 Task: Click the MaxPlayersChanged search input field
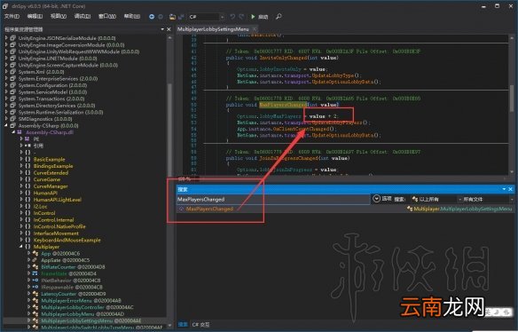click(x=273, y=199)
